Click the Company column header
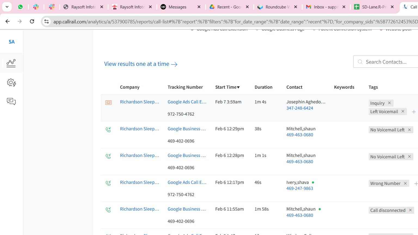 pyautogui.click(x=130, y=87)
